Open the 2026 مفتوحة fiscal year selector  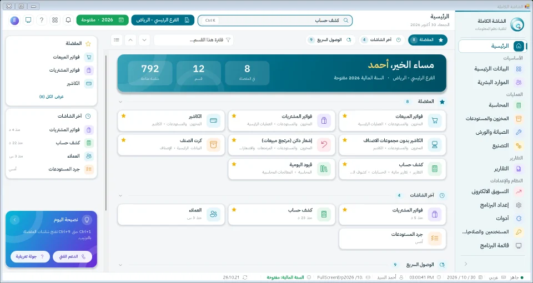click(102, 20)
